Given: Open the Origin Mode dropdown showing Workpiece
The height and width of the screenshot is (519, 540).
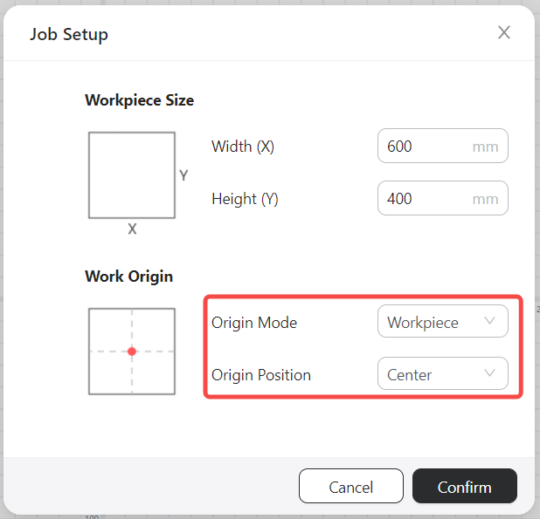Looking at the screenshot, I should tap(442, 321).
